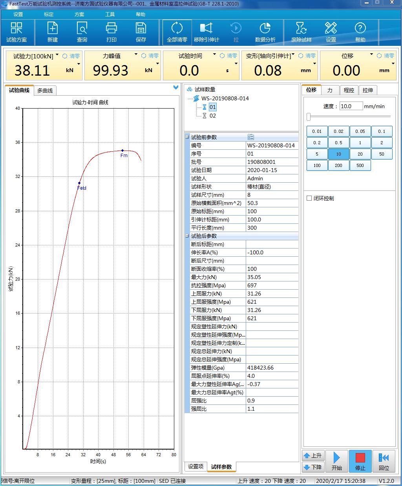The height and width of the screenshot is (486, 402).
Task: Click the 上升 move-up button
Action: tap(313, 455)
